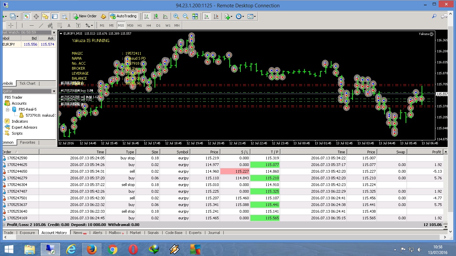Close the Market Watch panel
The image size is (456, 256).
click(x=54, y=32)
